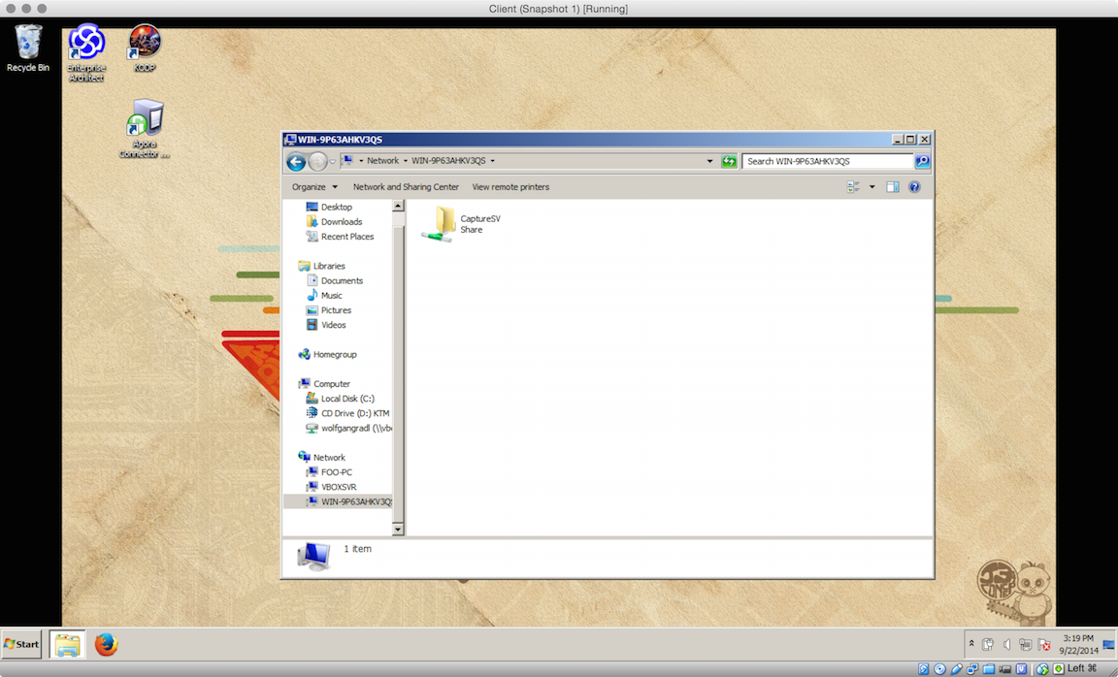The height and width of the screenshot is (677, 1118).
Task: Open the Firefox icon in taskbar
Action: [106, 644]
